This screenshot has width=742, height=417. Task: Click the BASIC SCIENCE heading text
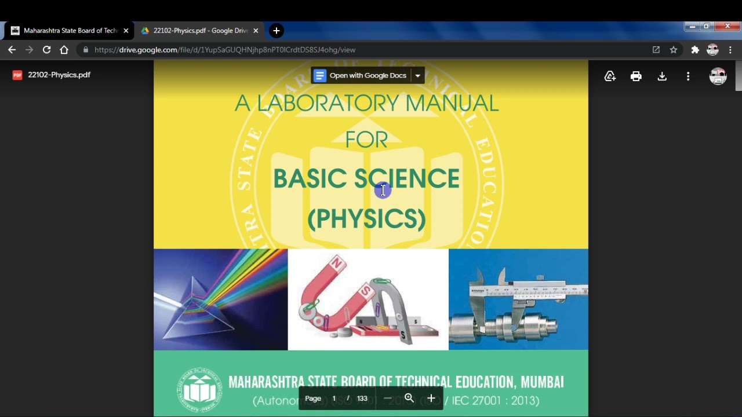[366, 178]
